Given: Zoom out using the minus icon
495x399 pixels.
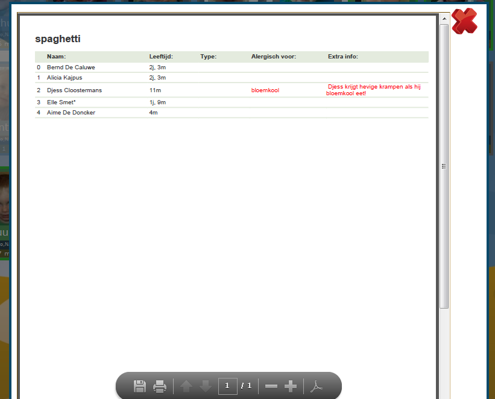Looking at the screenshot, I should point(271,386).
